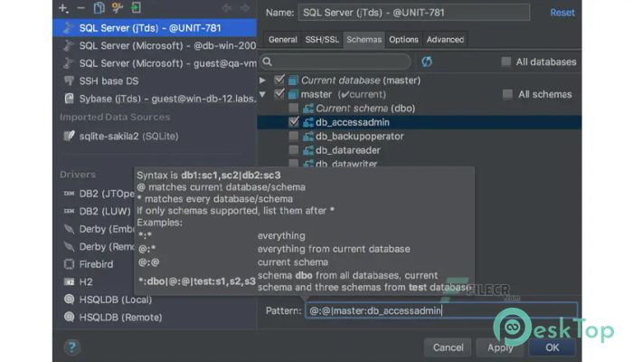Remove data source with the minus icon

pyautogui.click(x=80, y=8)
